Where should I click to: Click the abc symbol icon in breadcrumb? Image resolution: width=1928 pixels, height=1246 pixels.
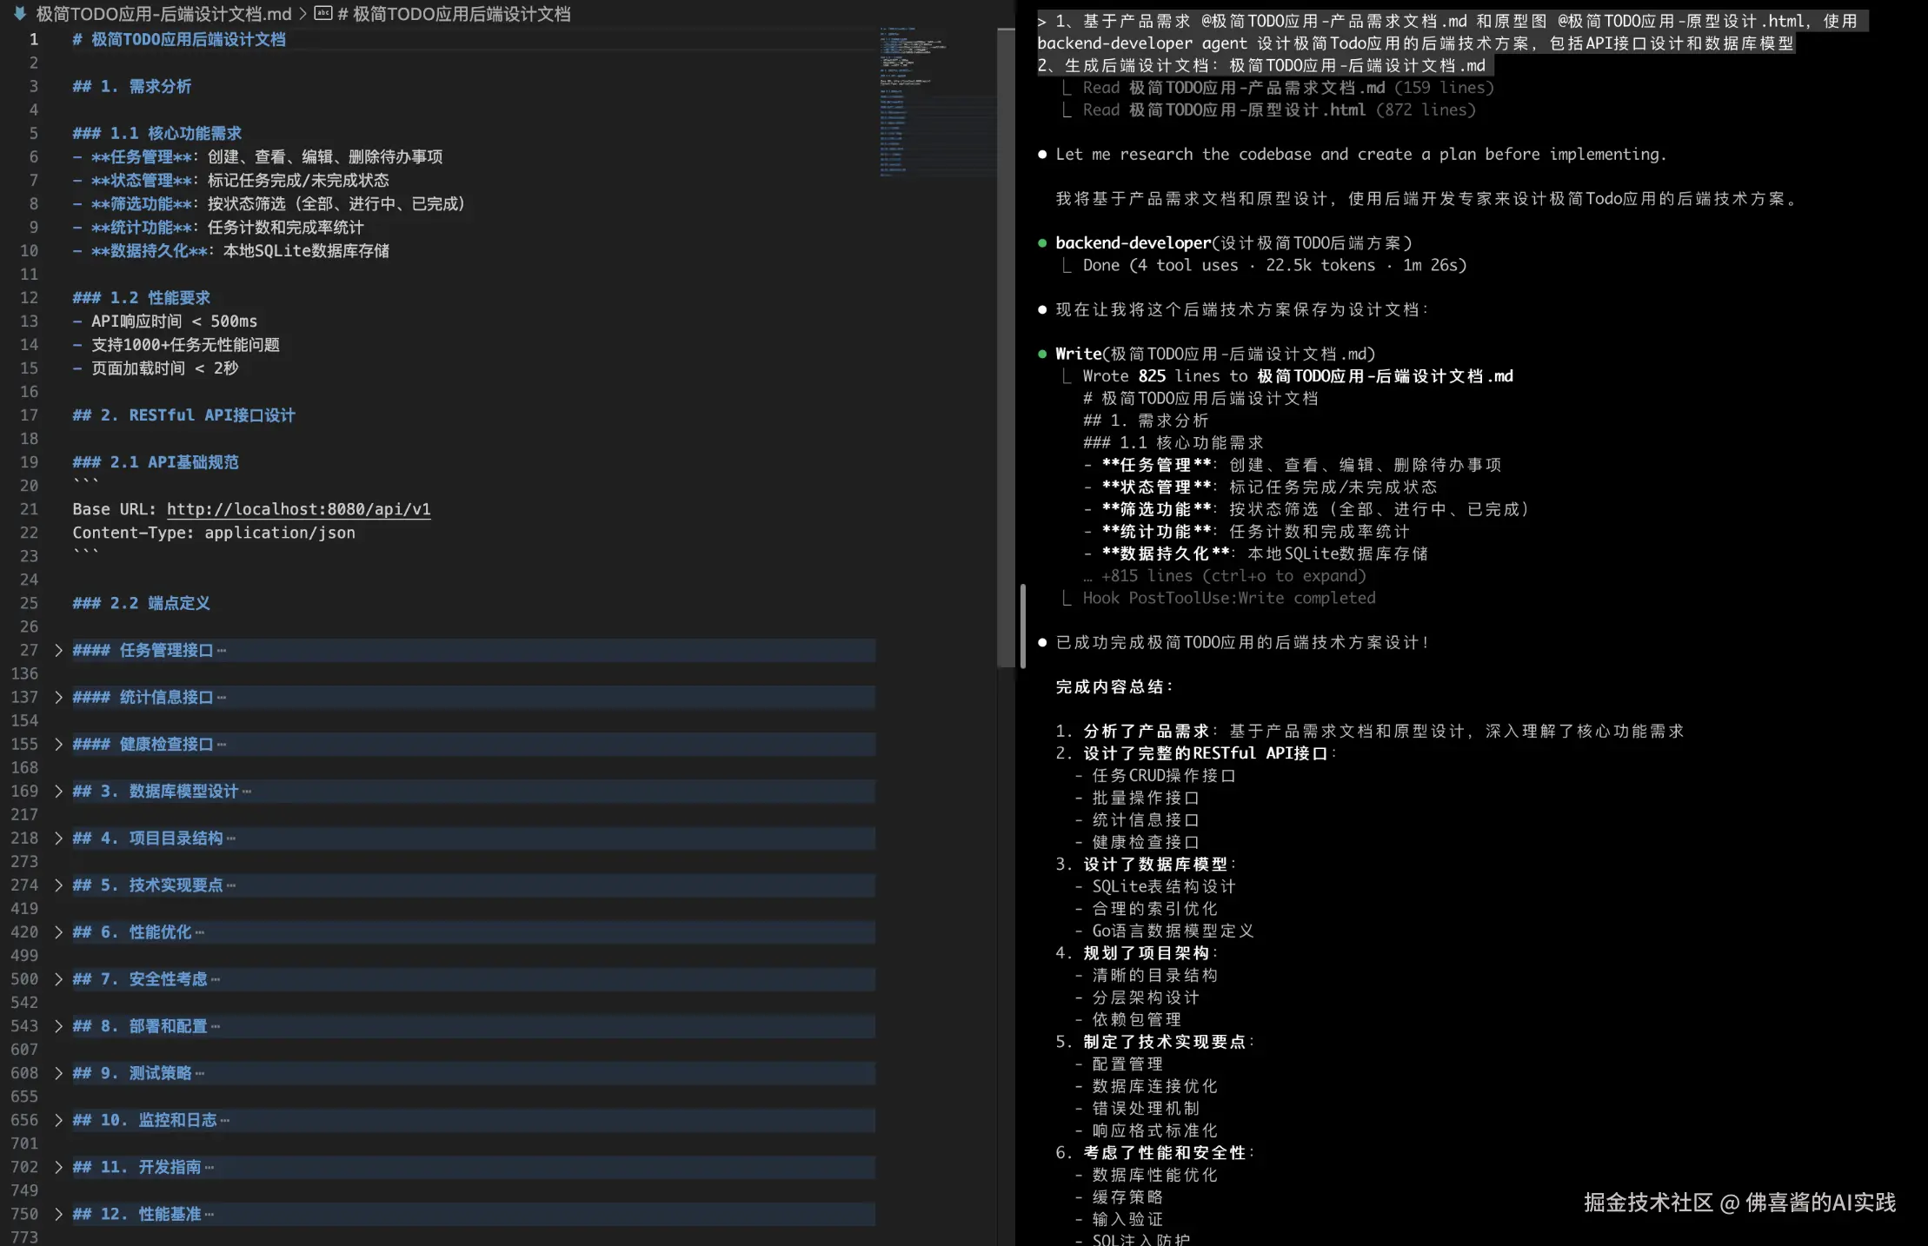(x=323, y=14)
